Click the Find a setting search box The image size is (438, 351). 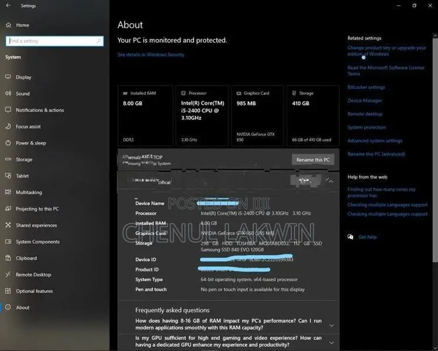pos(54,41)
